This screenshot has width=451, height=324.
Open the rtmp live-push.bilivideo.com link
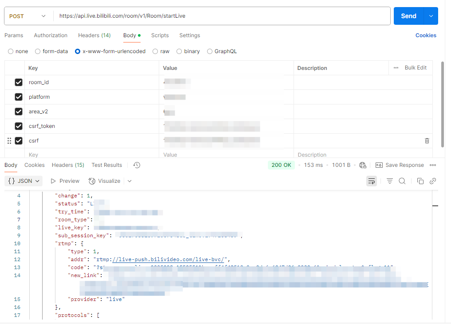168,259
